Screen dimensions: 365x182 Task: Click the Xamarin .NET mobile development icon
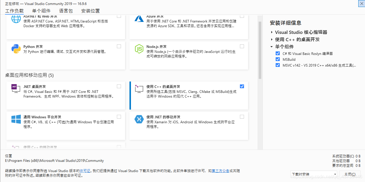139,119
